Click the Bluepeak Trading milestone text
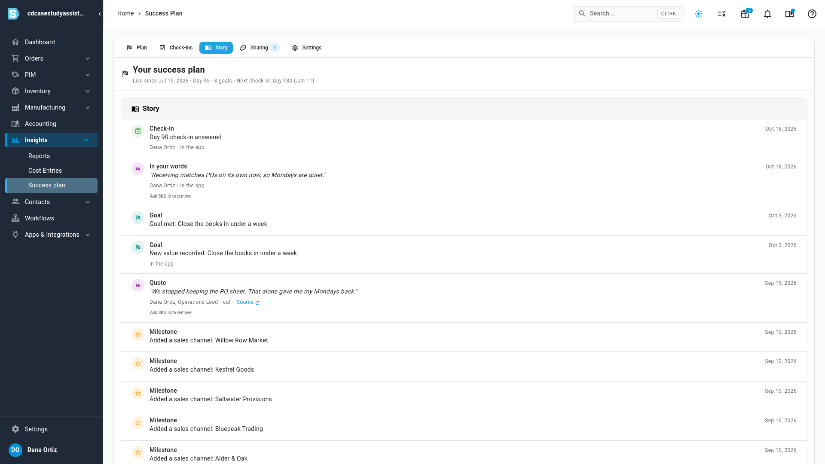Viewport: 825px width, 464px height. (x=206, y=429)
